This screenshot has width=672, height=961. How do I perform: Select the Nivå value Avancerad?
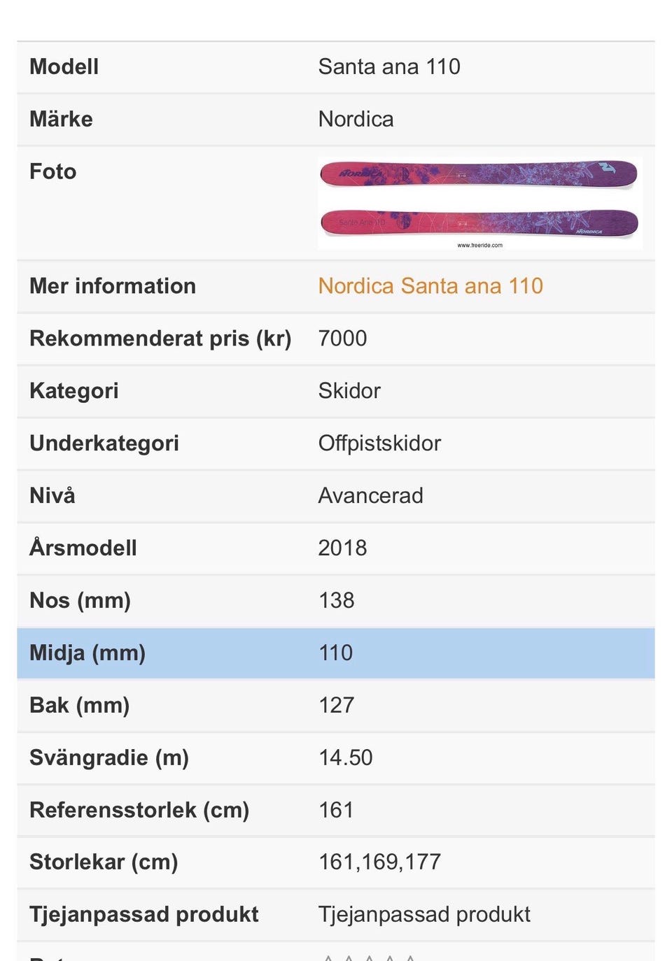point(370,496)
